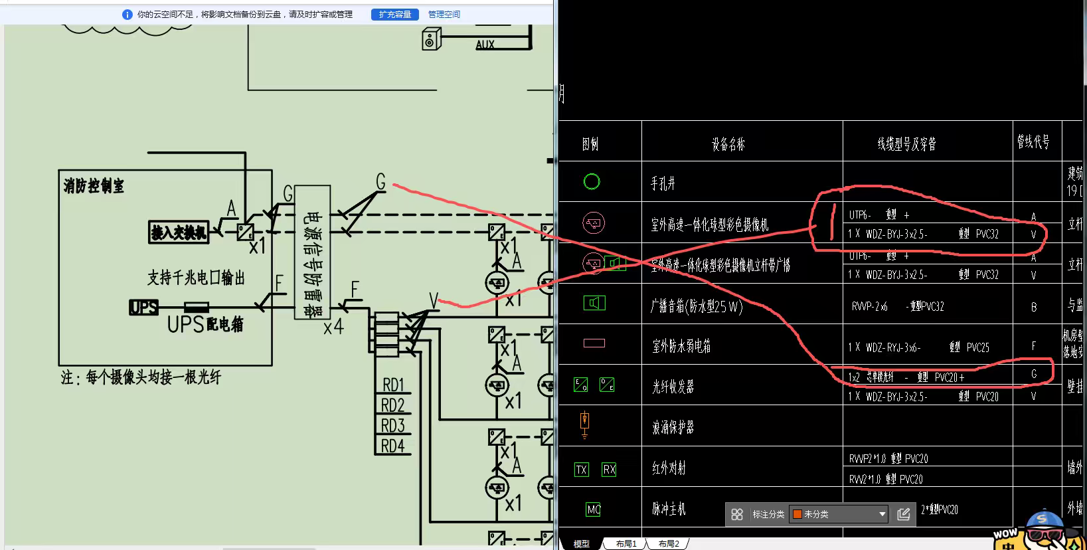
Task: Click the 扩充容量 button
Action: click(x=395, y=14)
